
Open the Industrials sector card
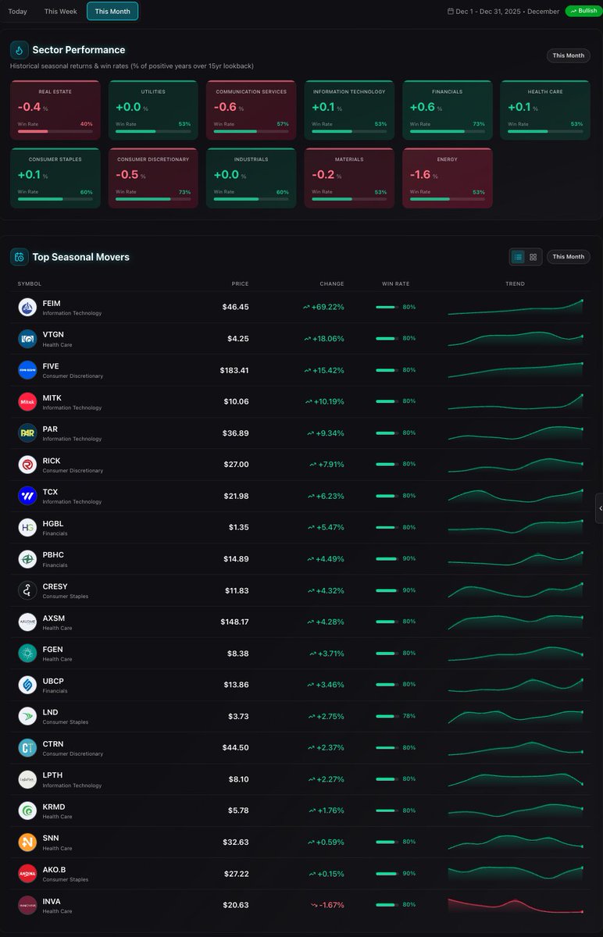coord(252,178)
